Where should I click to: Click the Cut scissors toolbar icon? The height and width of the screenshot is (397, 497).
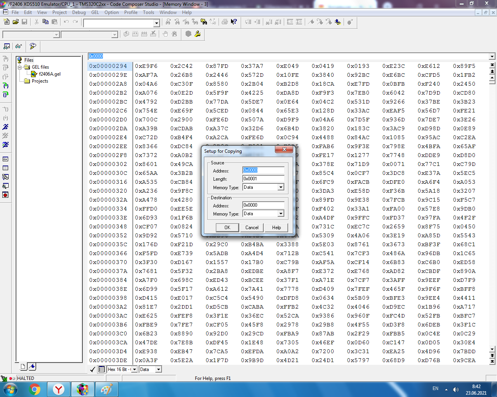[36, 22]
